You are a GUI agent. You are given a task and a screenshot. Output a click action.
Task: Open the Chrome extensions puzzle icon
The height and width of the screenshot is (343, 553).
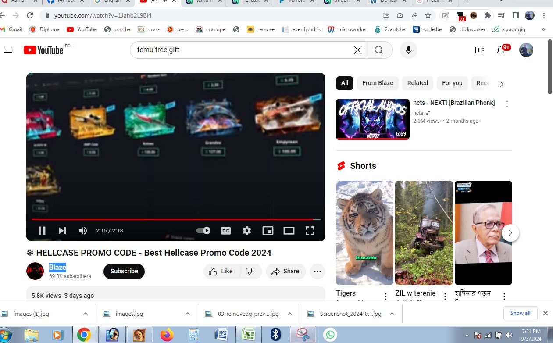click(x=487, y=15)
